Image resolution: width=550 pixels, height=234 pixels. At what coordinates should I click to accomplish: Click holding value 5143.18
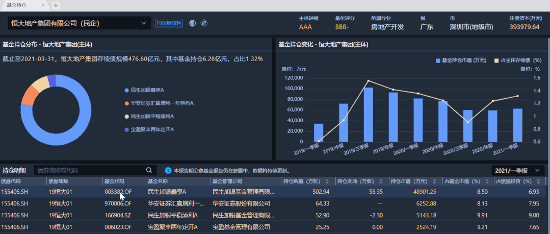426,215
